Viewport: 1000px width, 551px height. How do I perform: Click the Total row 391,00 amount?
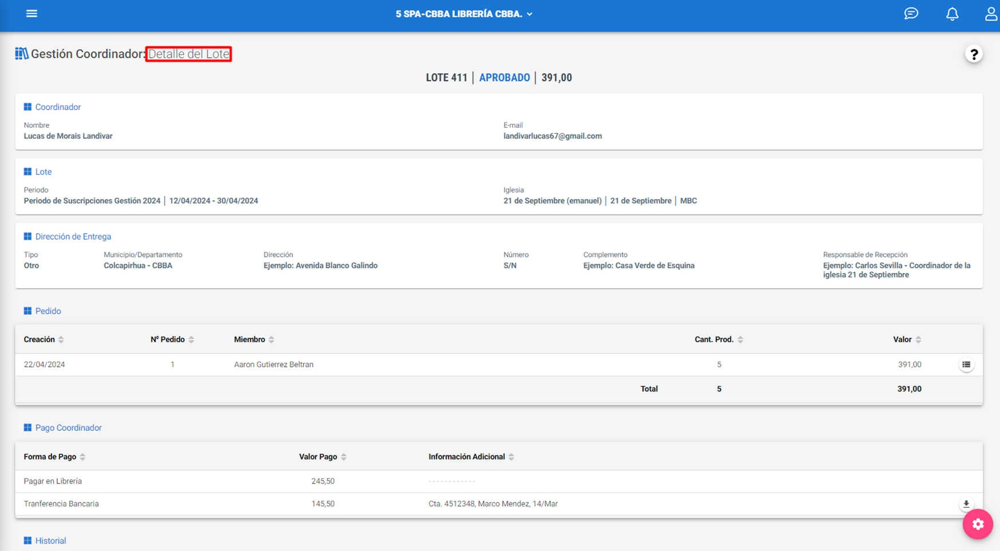click(x=909, y=389)
